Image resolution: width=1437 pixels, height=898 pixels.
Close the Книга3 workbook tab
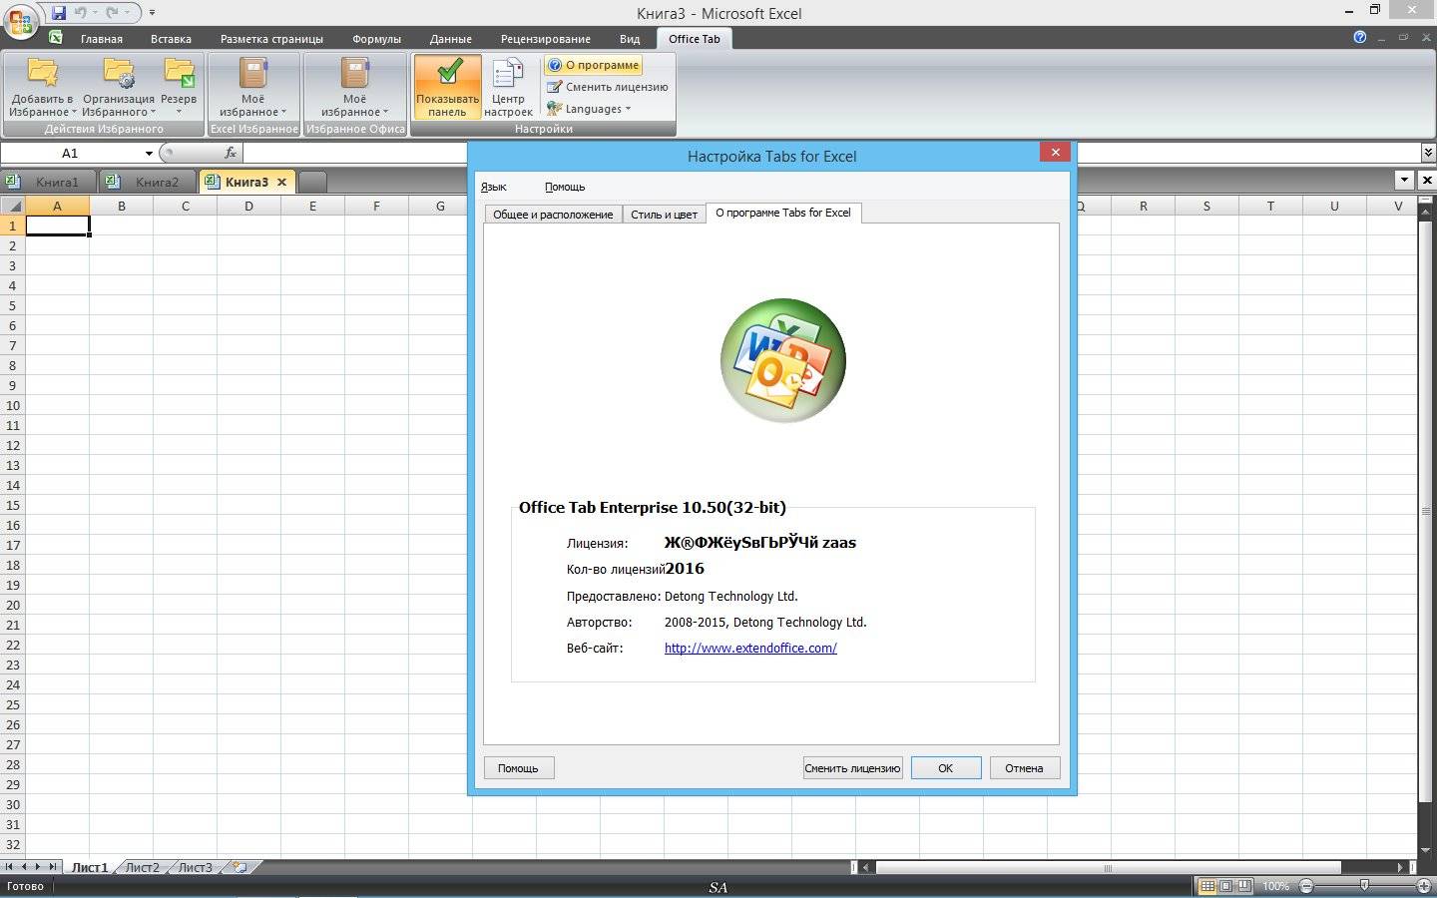click(x=281, y=182)
